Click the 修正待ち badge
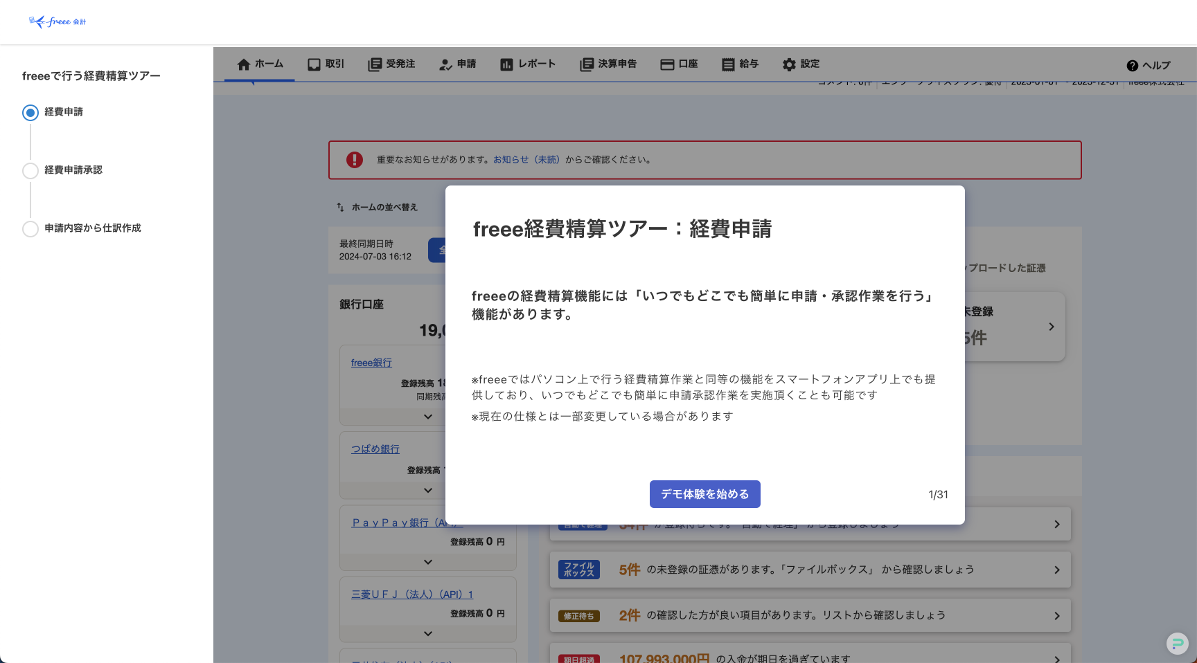 pos(579,616)
